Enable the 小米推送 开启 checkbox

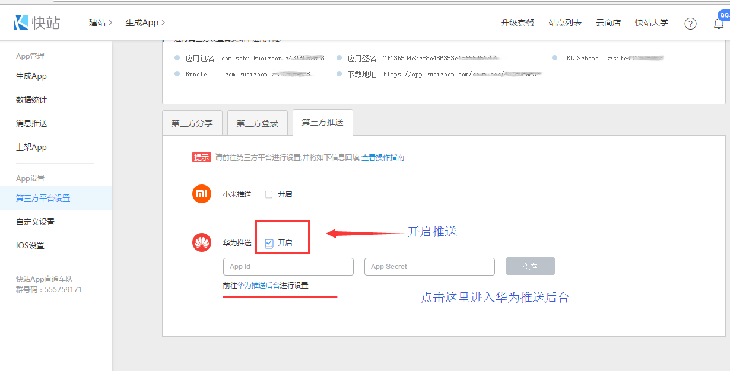[269, 194]
